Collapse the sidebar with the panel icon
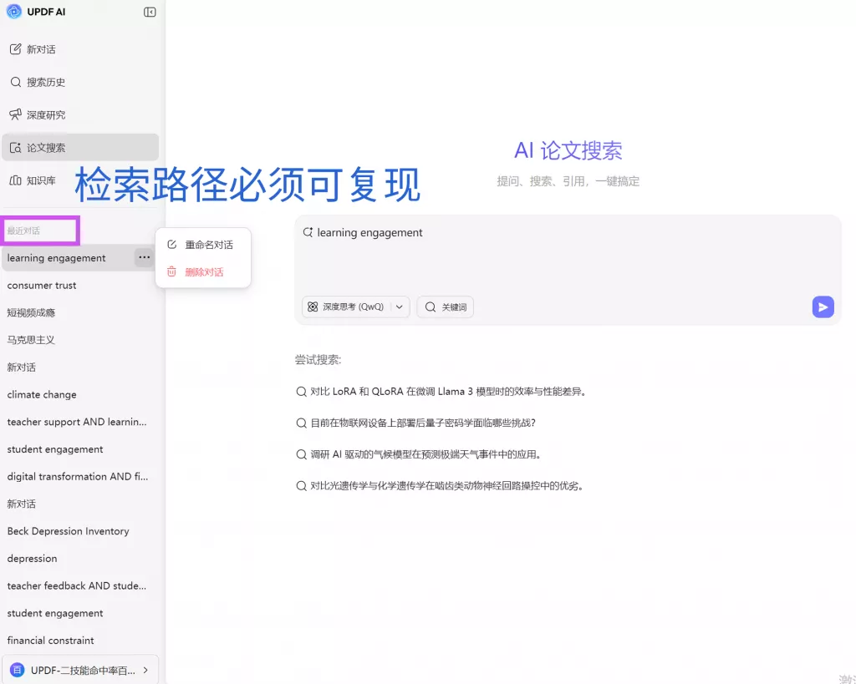The width and height of the screenshot is (856, 684). click(150, 12)
